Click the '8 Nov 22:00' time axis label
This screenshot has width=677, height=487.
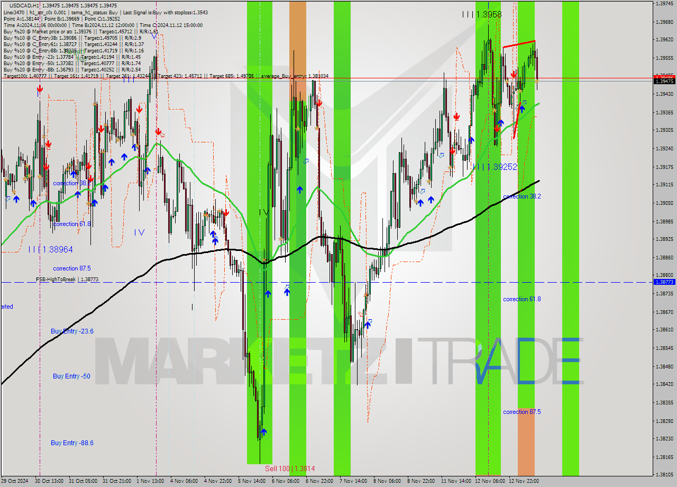coord(421,481)
